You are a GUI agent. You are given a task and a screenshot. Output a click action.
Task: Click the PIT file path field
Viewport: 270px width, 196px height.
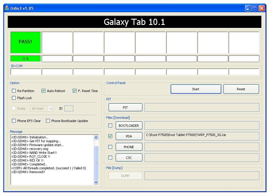coord(202,108)
